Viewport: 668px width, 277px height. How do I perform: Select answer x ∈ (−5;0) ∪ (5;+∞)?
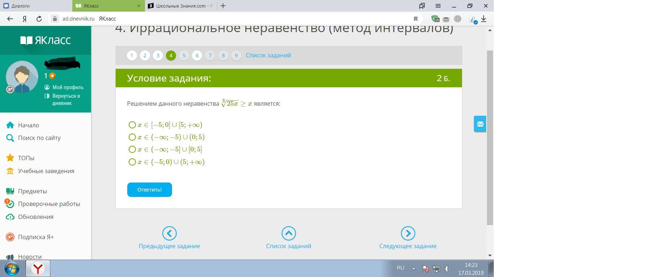click(x=132, y=162)
